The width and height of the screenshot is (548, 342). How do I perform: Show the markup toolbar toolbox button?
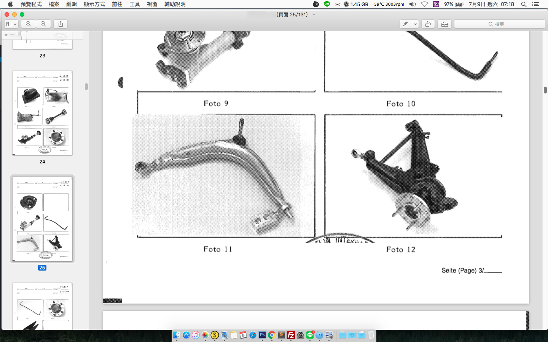(x=444, y=24)
